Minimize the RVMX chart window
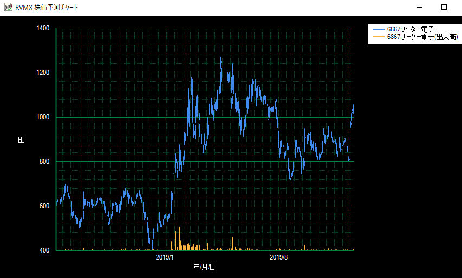Image resolution: width=462 pixels, height=278 pixels. pos(420,7)
